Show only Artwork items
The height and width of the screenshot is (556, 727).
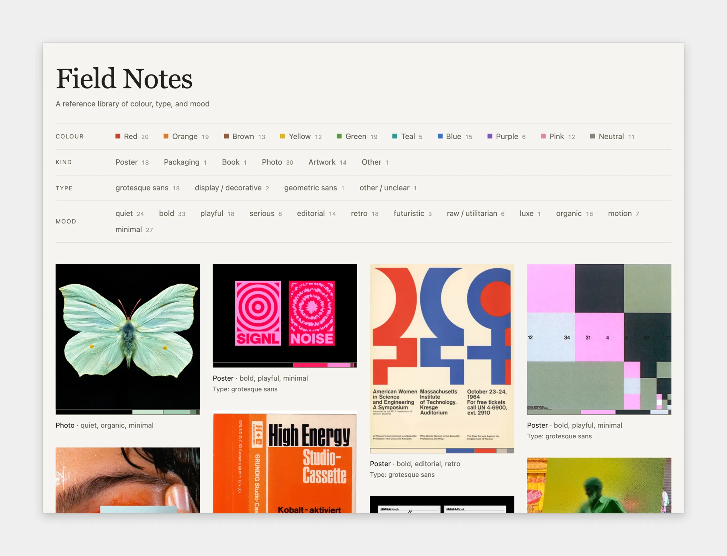coord(327,162)
